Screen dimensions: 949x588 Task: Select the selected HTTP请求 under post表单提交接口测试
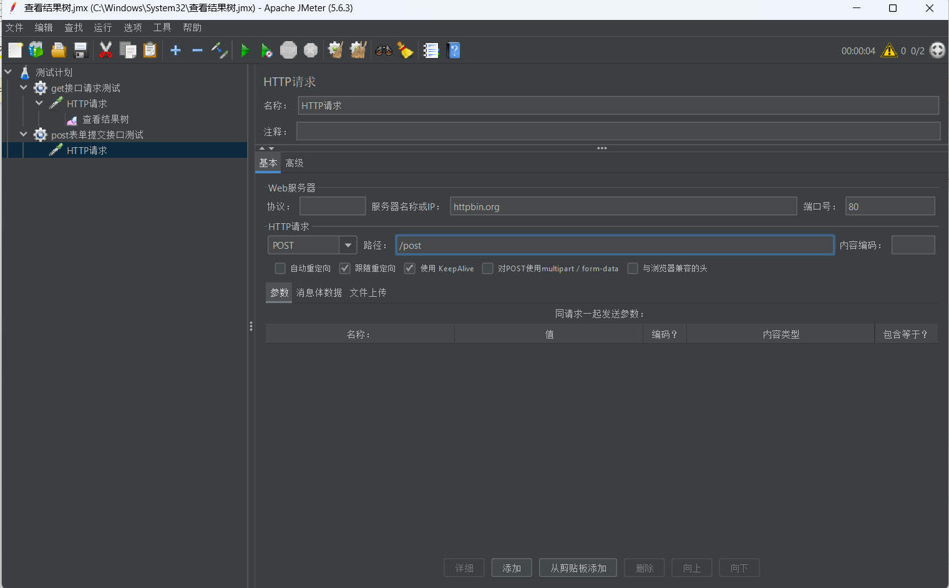[87, 150]
